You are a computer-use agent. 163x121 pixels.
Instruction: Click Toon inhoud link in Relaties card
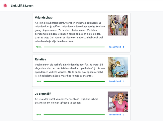click(x=115, y=81)
